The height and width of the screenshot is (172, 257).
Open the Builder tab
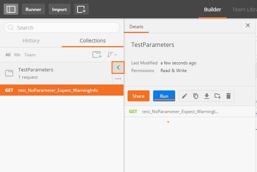[212, 9]
